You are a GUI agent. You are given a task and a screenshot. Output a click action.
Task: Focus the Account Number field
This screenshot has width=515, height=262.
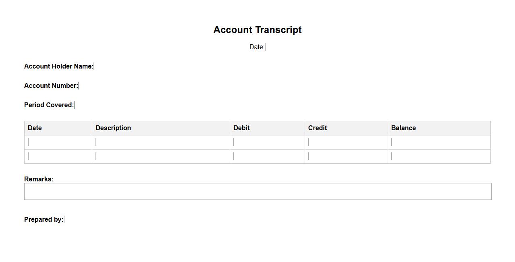tap(79, 86)
